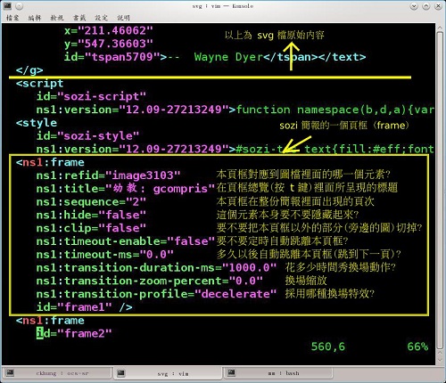Click terminal icon on svg : vim tab
Screen dimensions: 446x383
120,372
